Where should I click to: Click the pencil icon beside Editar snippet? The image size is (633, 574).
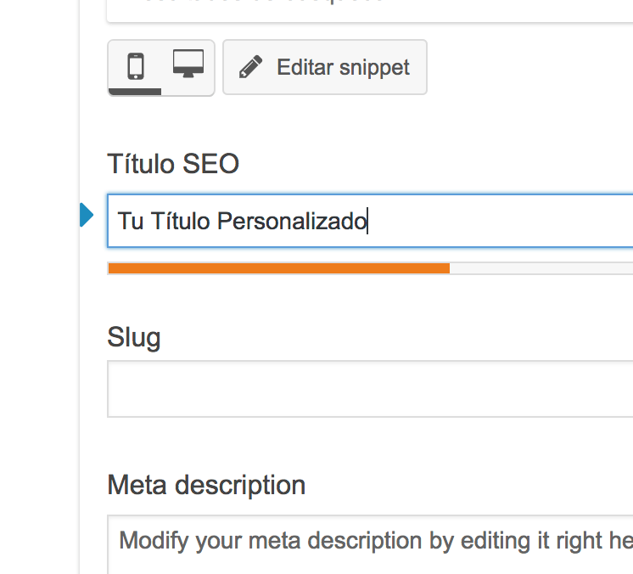coord(250,67)
